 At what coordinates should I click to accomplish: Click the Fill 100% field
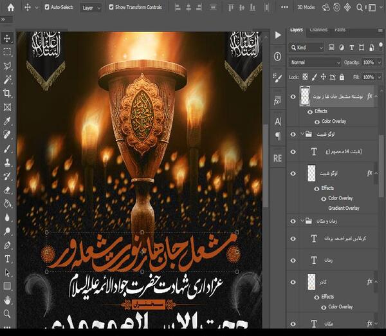click(x=368, y=77)
